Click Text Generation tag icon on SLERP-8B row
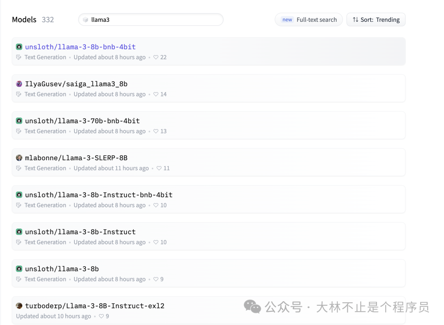 point(18,168)
